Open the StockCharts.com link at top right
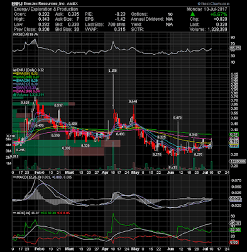 click(214, 4)
